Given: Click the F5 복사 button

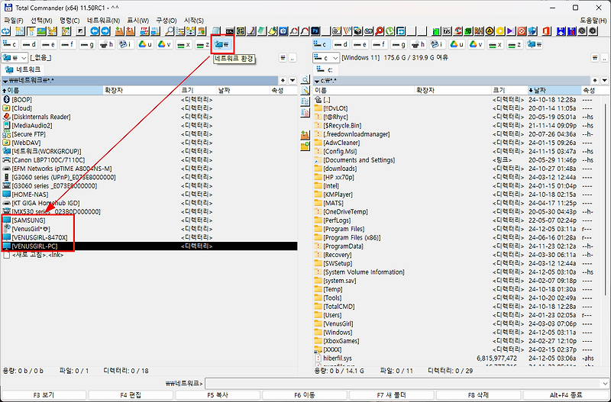Looking at the screenshot, I should 218,395.
